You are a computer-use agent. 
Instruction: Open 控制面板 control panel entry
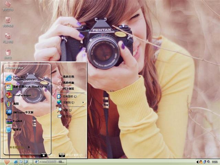[67, 96]
